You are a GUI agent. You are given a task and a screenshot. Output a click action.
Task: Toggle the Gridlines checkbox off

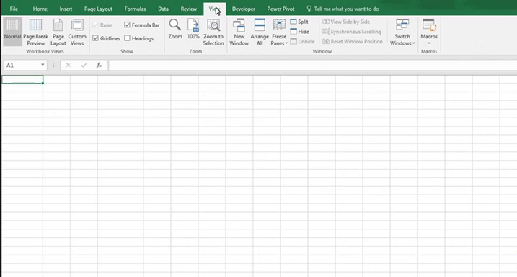point(96,38)
